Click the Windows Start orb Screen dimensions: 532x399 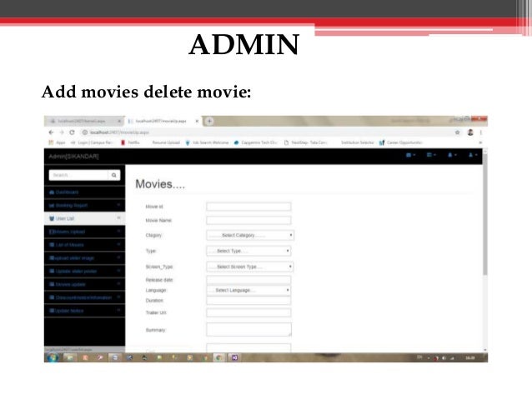(53, 357)
